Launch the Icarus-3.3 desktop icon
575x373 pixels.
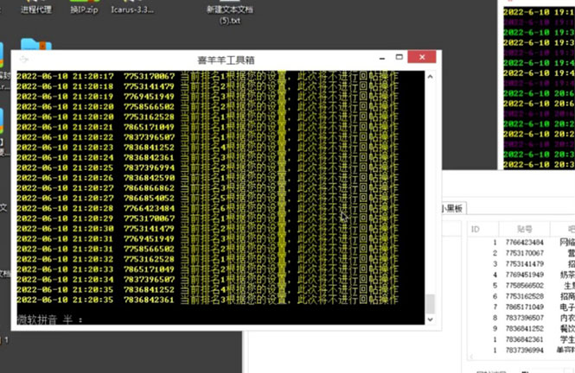pyautogui.click(x=132, y=9)
